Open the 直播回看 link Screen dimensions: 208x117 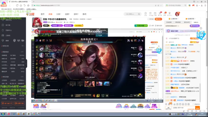(190, 19)
